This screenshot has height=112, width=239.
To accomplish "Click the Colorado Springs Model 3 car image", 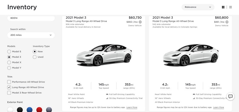I will [191, 55].
